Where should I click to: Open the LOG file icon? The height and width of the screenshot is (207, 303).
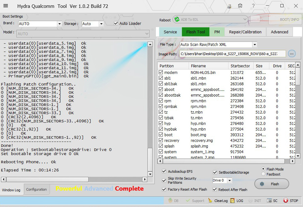[233, 201]
